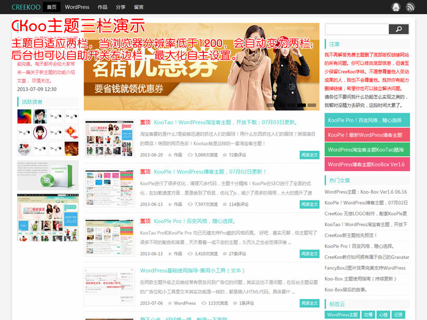
Task: Open the WordPress category on 2013-07-06 post
Action: pyautogui.click(x=185, y=303)
